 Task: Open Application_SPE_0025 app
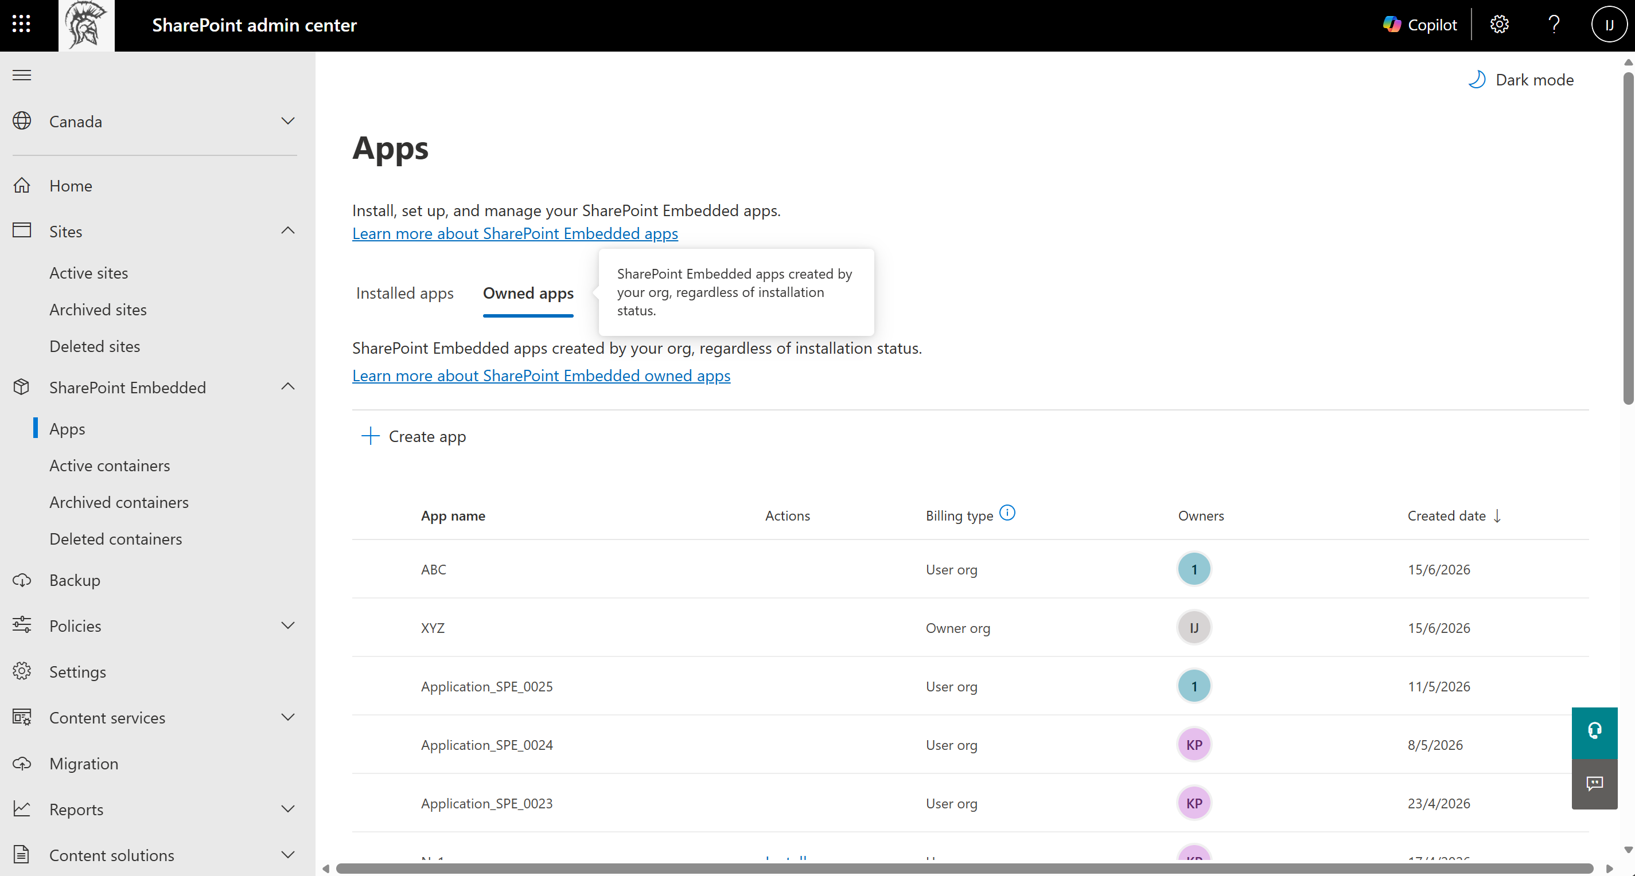point(487,686)
